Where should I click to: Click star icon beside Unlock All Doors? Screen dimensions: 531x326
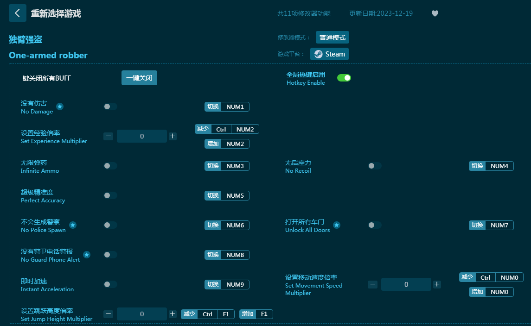[x=337, y=225]
